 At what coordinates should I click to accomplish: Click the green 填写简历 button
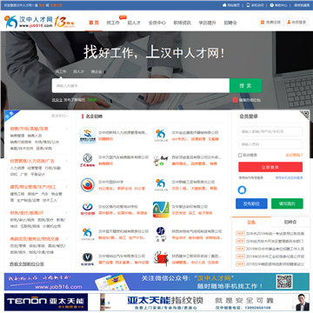click(287, 203)
